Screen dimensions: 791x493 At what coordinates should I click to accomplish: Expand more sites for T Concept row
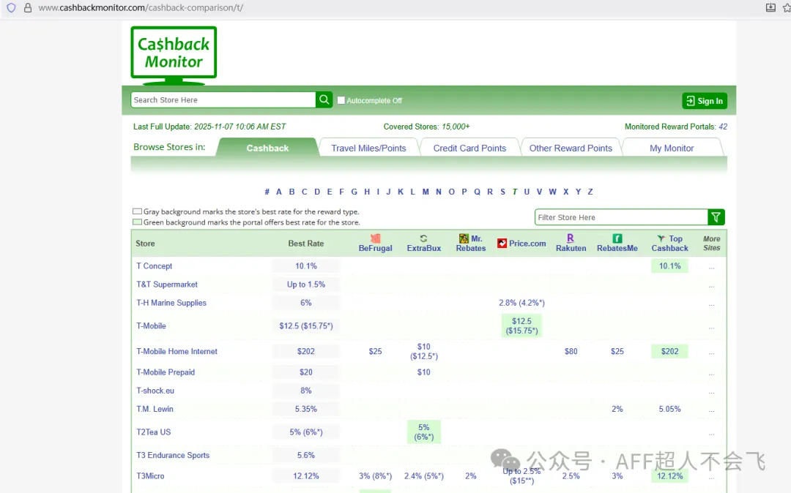pyautogui.click(x=711, y=267)
